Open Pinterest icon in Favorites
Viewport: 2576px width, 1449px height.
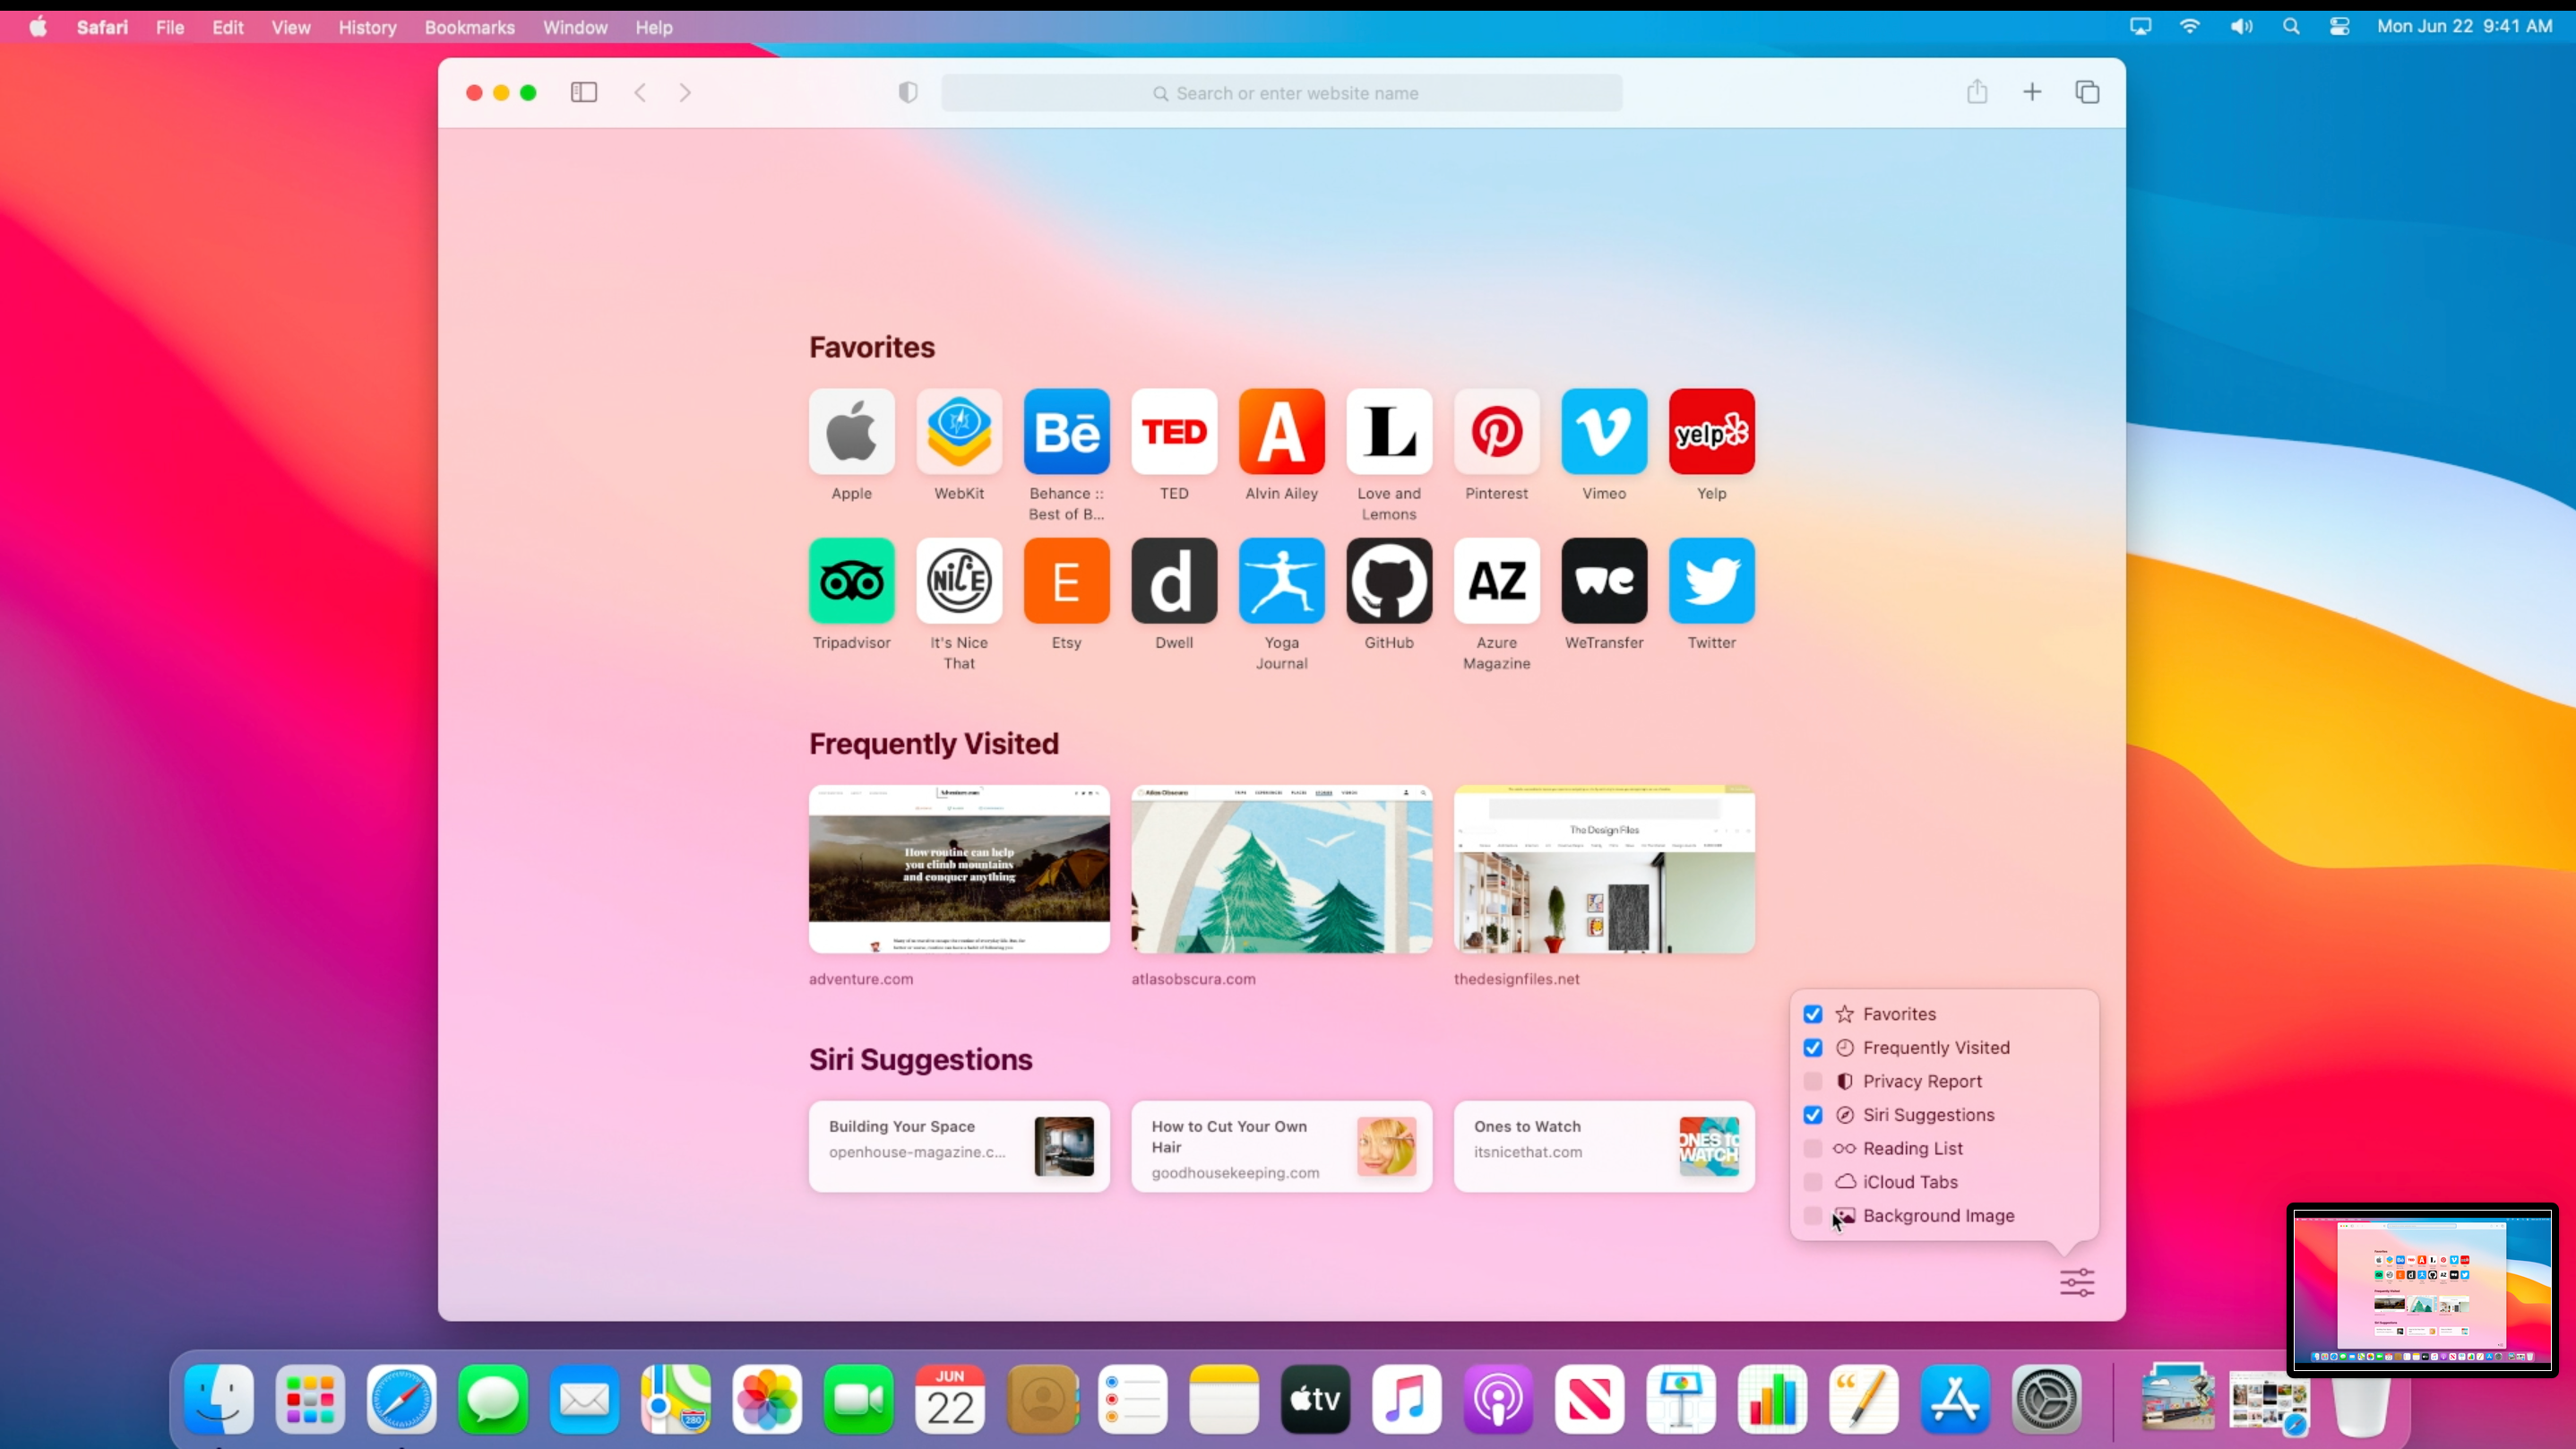(x=1495, y=432)
